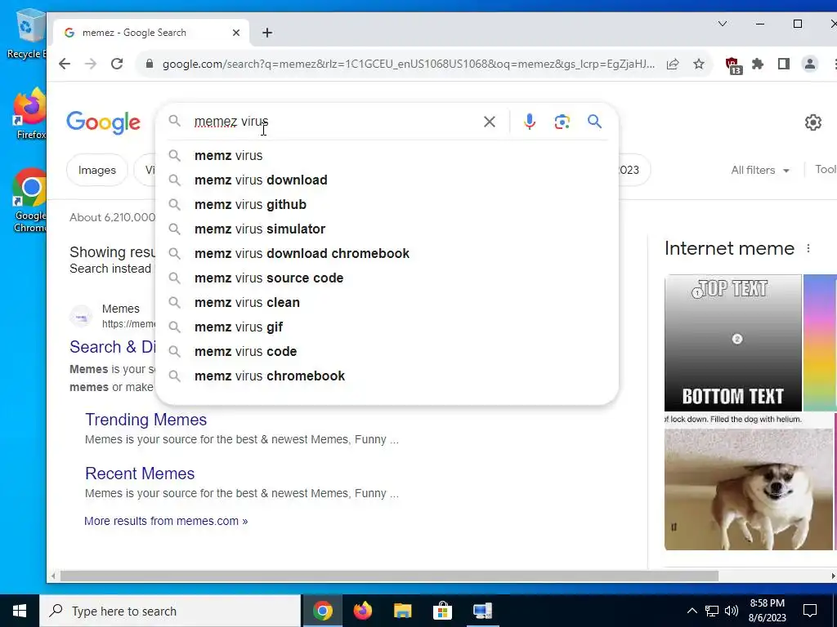Open the tab search chevron in title bar
The width and height of the screenshot is (837, 627).
723,24
